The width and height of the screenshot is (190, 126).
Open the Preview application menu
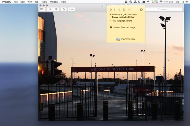[7, 2]
